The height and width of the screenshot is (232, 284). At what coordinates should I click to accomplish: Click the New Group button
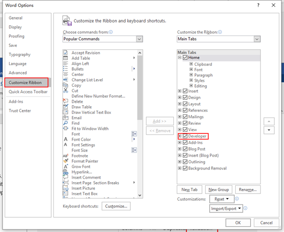218,190
